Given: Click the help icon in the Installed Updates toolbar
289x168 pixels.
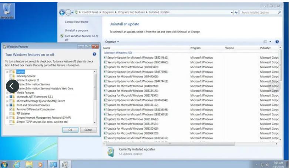Looking at the screenshot, I should pos(277,42).
